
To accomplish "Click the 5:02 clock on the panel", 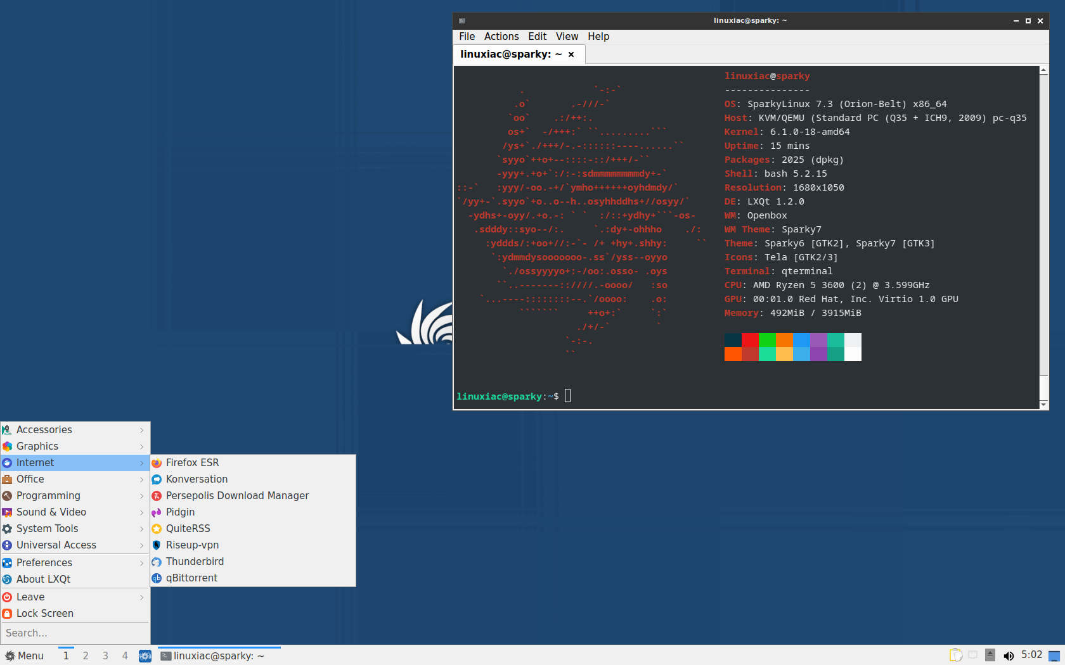I will pyautogui.click(x=1031, y=655).
